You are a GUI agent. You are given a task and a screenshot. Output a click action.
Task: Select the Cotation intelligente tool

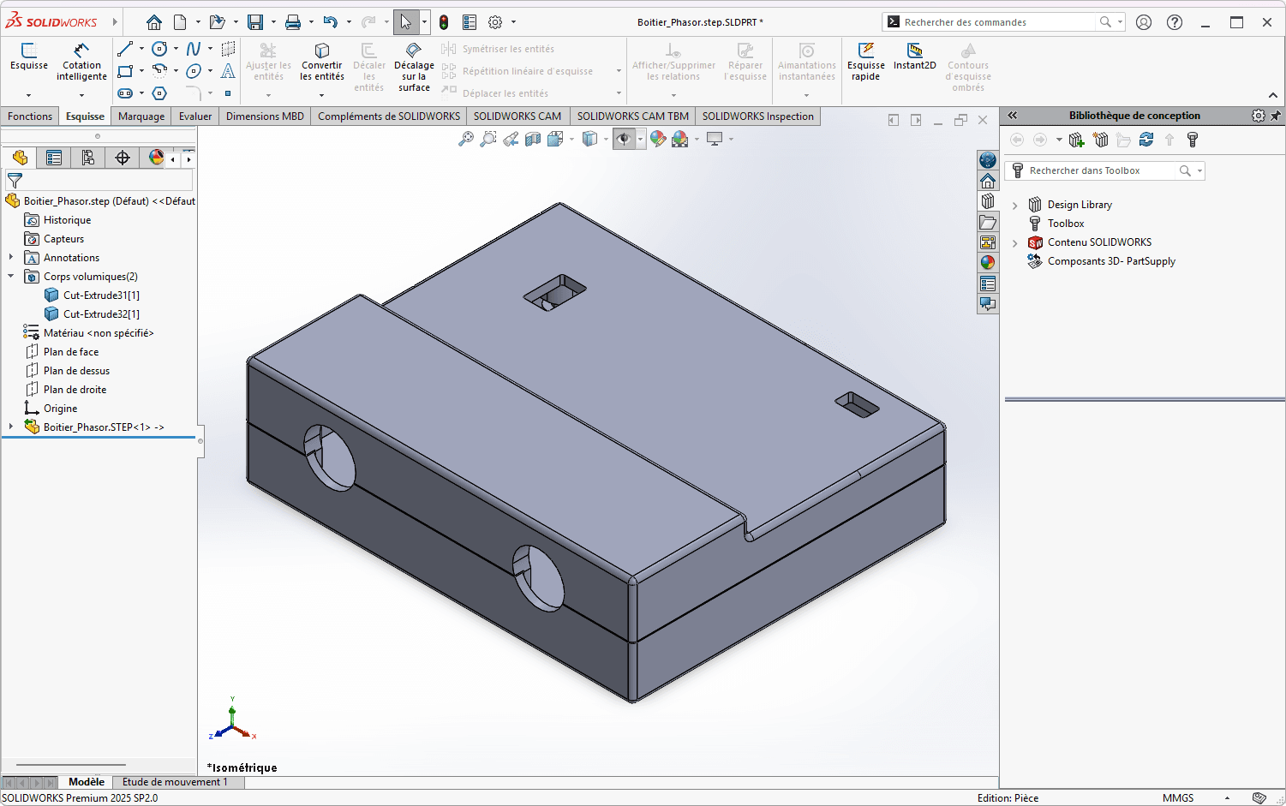(x=81, y=60)
